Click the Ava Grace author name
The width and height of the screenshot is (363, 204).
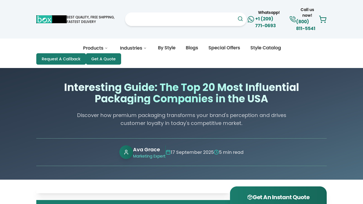pyautogui.click(x=146, y=150)
